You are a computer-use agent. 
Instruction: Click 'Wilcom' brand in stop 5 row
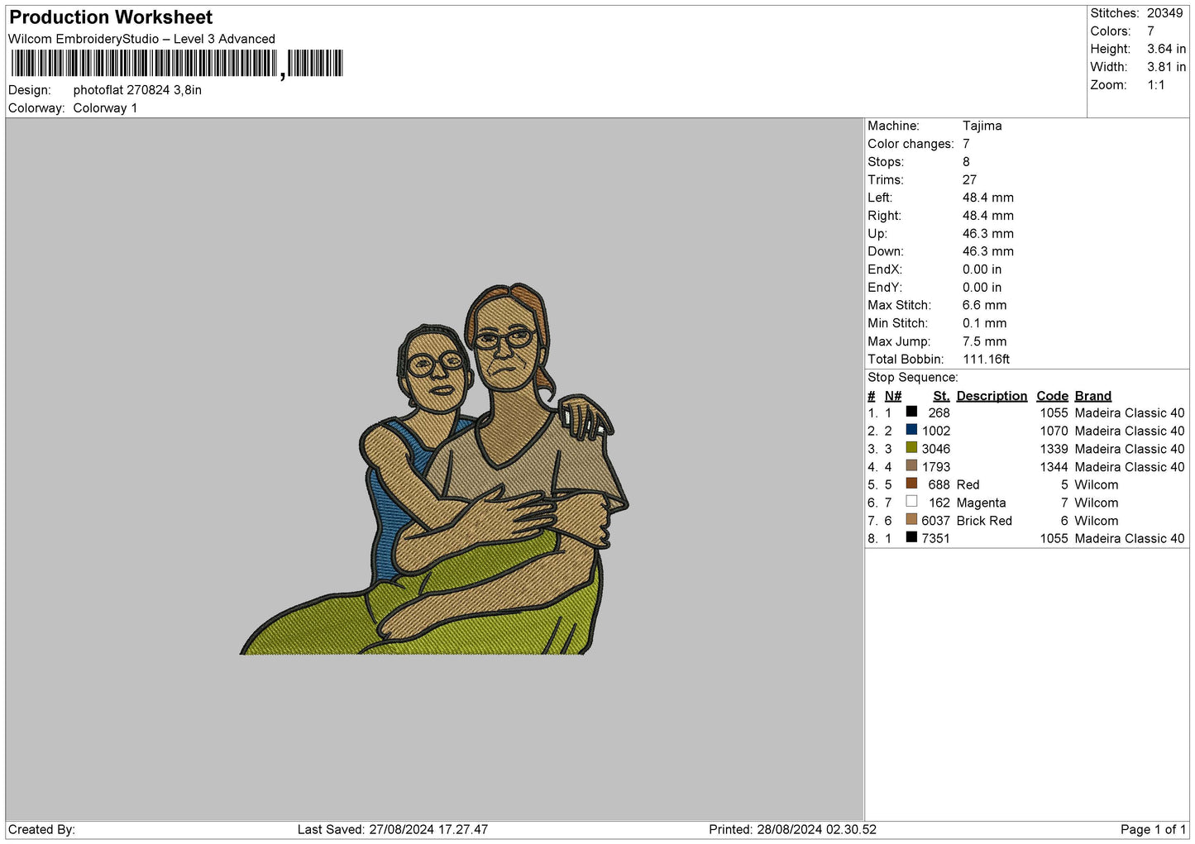[x=1096, y=485]
